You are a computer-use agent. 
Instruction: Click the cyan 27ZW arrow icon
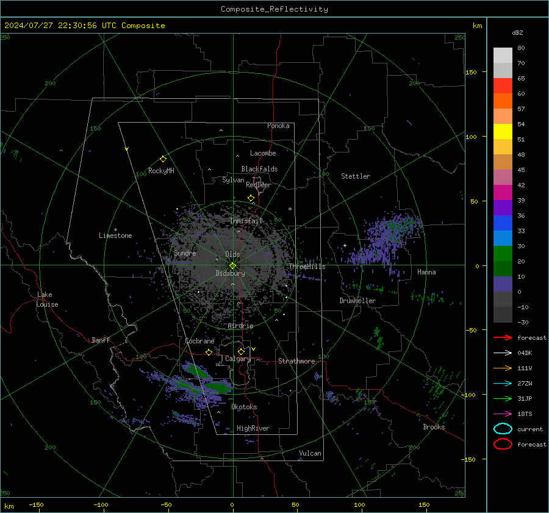pos(503,384)
